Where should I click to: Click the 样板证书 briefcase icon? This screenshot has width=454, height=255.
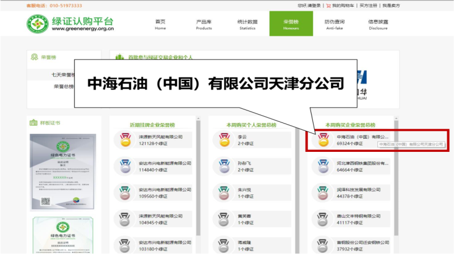coord(33,122)
